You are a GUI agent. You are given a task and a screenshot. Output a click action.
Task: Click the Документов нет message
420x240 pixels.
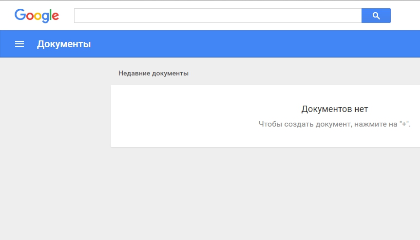click(335, 109)
